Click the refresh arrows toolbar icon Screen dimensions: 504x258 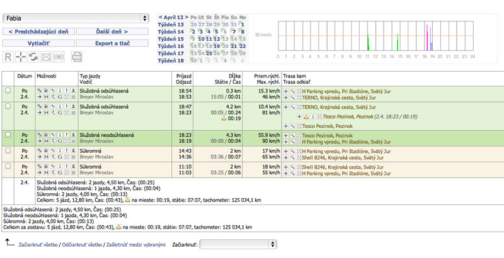pos(33,57)
